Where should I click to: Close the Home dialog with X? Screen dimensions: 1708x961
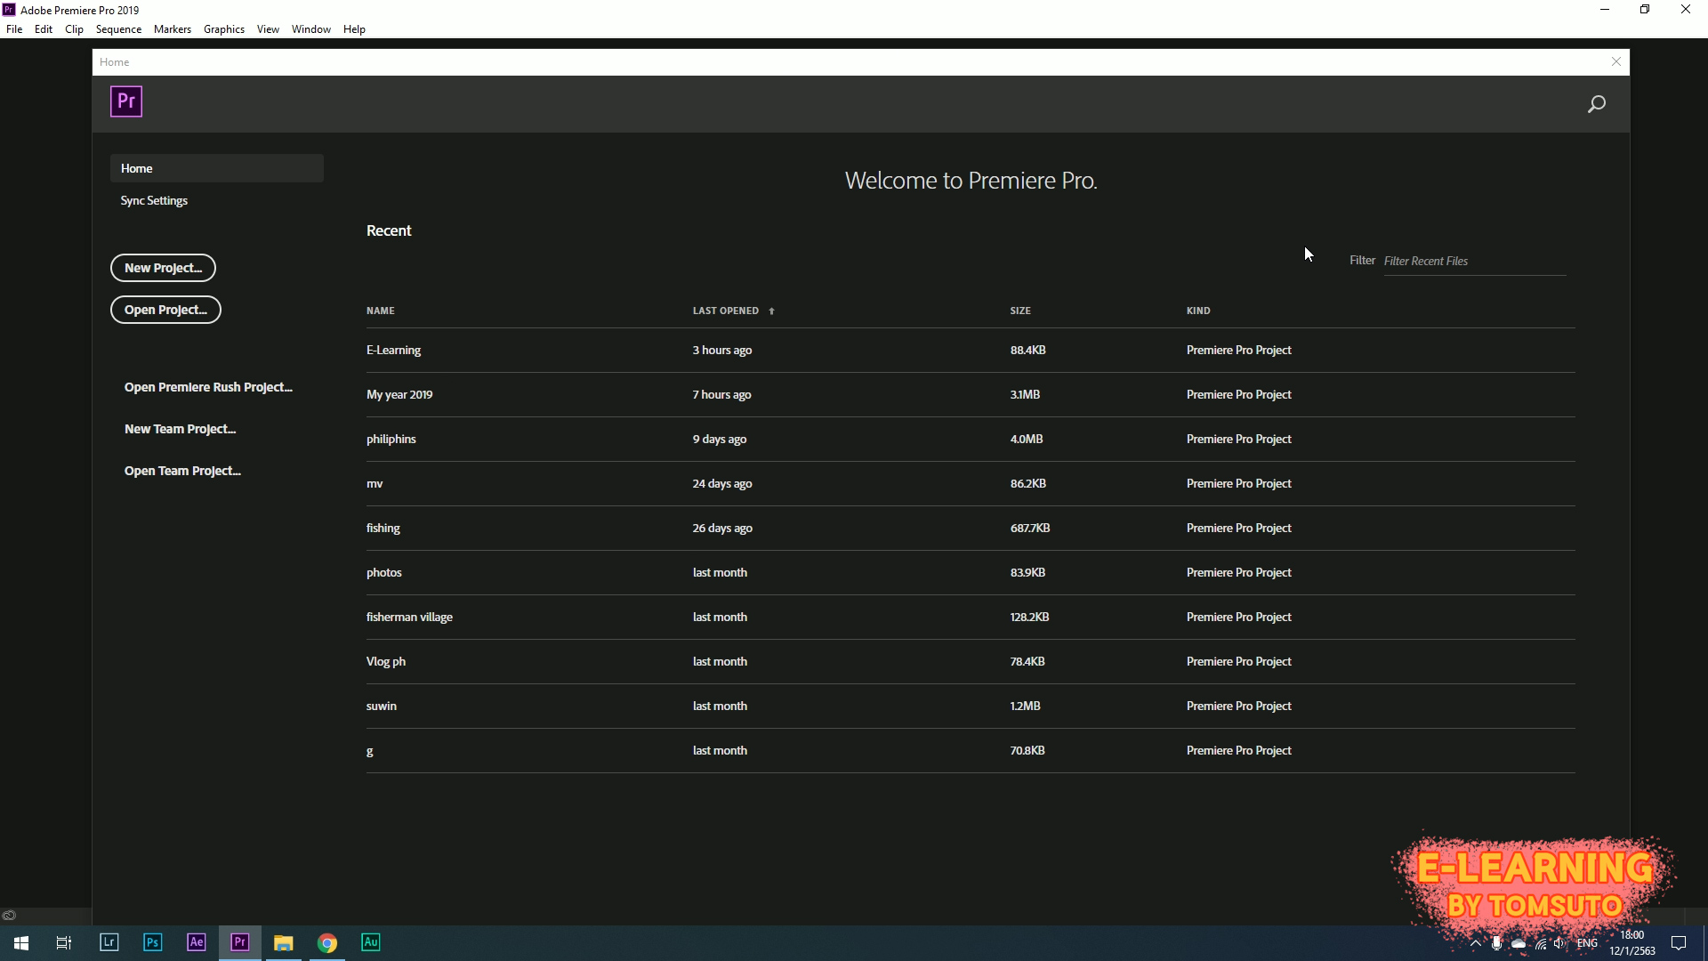(1616, 61)
